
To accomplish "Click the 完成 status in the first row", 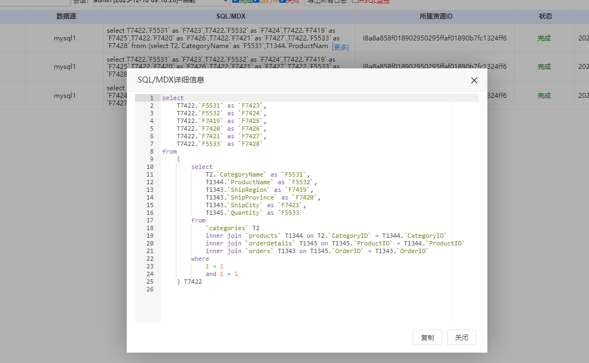I will click(544, 38).
